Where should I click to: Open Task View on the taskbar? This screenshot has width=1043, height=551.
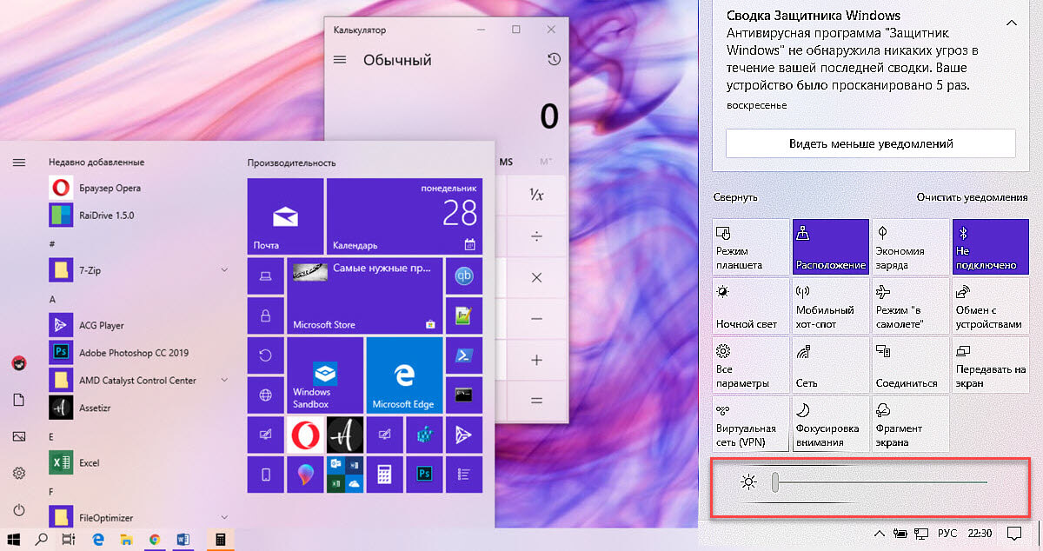[70, 539]
